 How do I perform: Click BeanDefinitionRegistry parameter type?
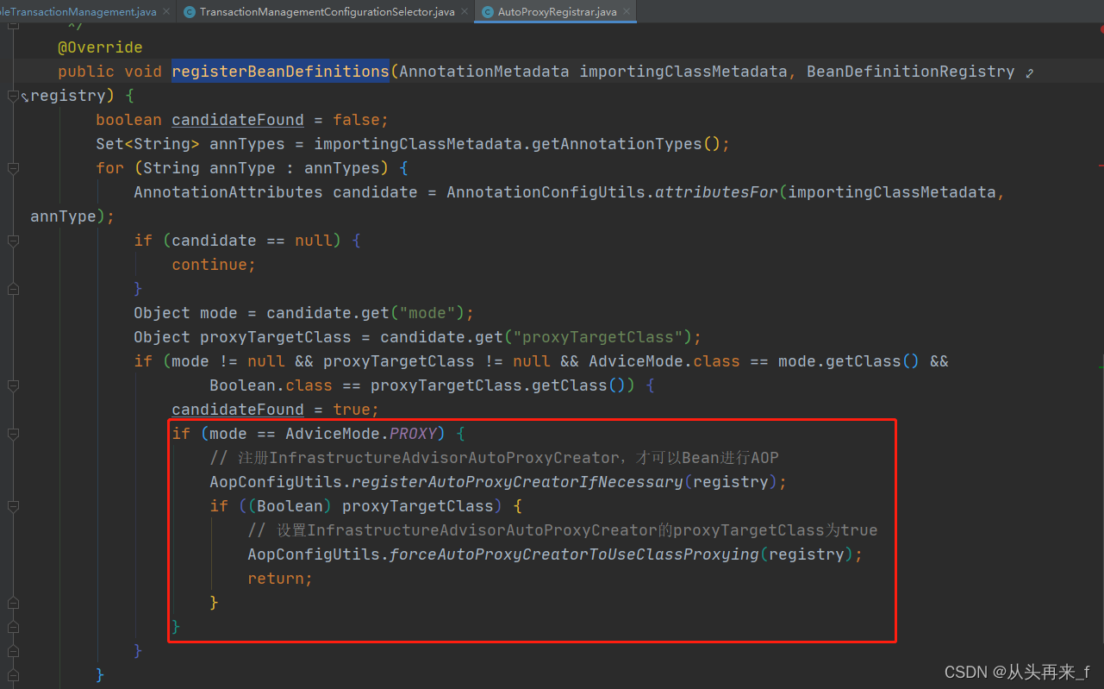click(911, 72)
